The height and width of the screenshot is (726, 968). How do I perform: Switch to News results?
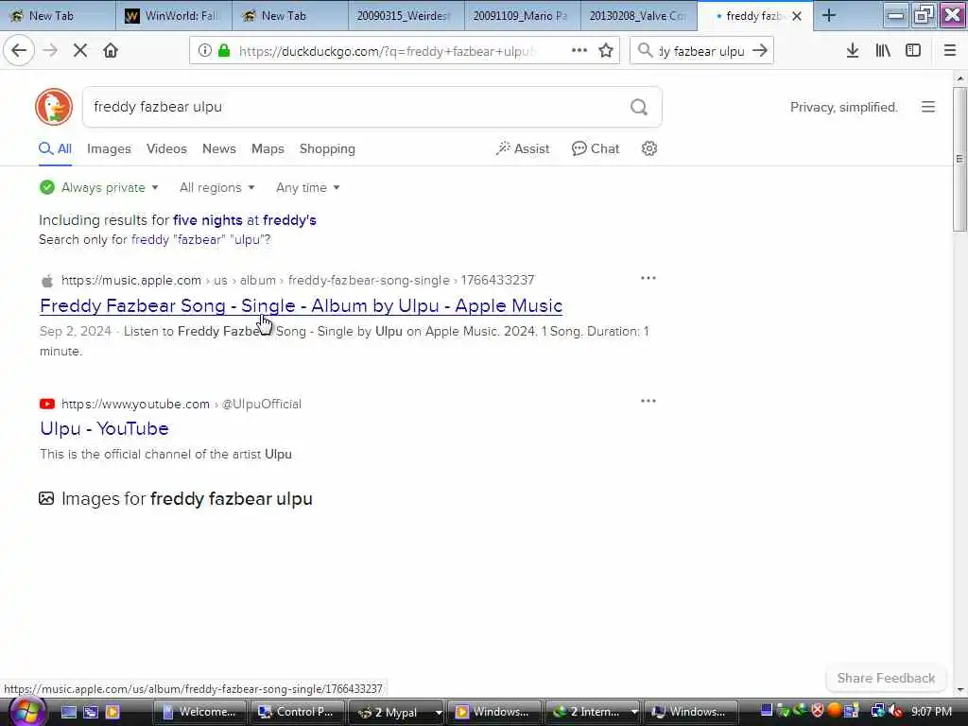pyautogui.click(x=219, y=148)
